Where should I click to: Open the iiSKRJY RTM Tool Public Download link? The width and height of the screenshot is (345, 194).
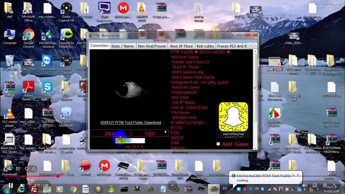[131, 122]
